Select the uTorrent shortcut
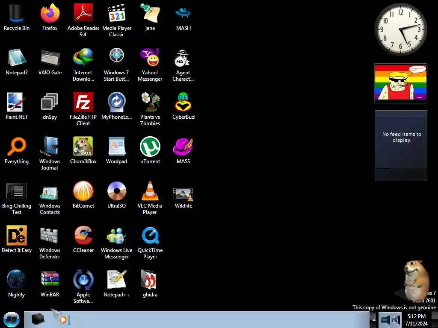 150,150
